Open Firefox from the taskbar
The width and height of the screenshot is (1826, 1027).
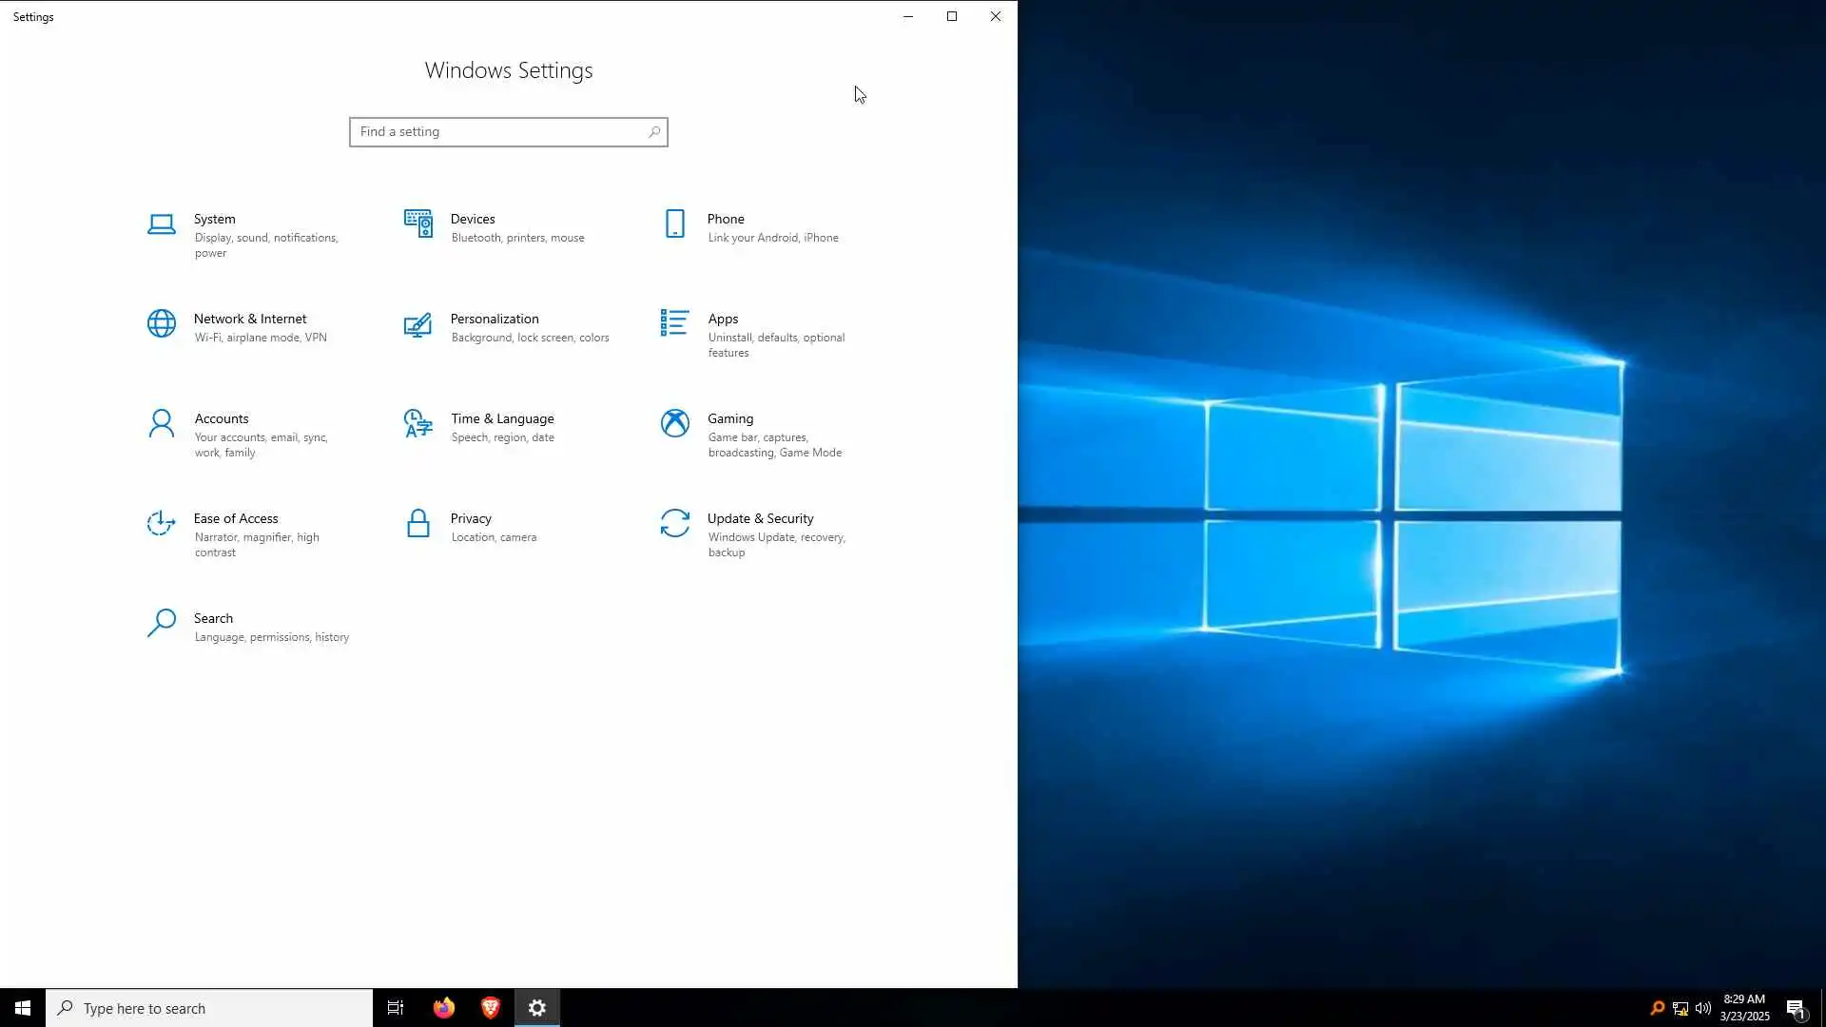pos(444,1008)
